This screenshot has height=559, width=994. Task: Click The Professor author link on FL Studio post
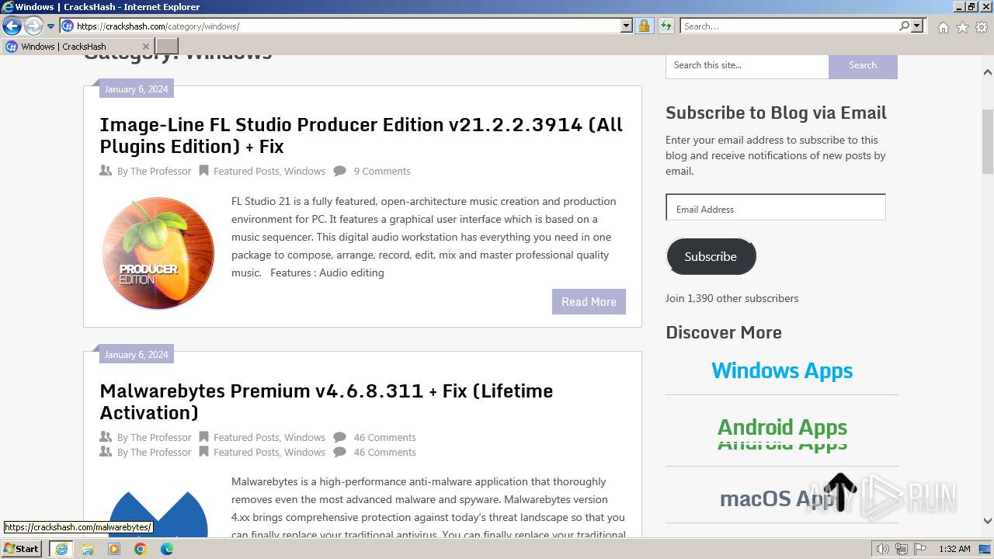161,172
